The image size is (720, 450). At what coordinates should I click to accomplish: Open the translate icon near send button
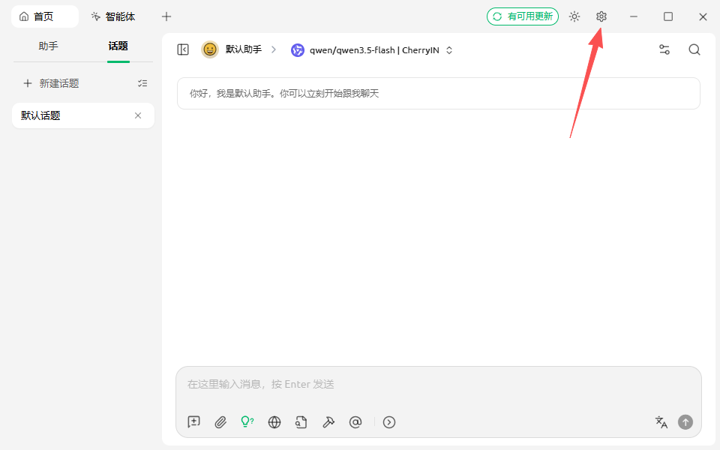(x=661, y=422)
